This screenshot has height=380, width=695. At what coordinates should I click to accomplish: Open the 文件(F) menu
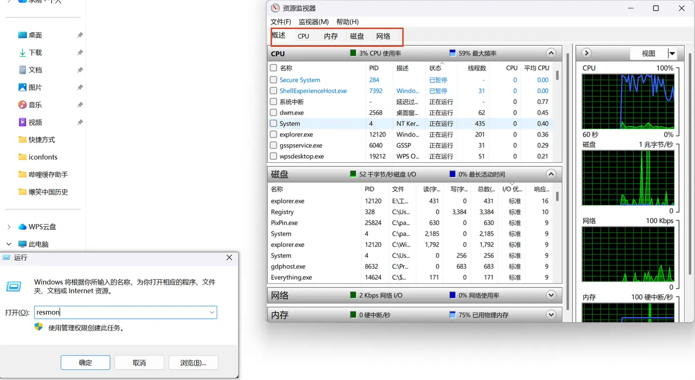[x=281, y=22]
